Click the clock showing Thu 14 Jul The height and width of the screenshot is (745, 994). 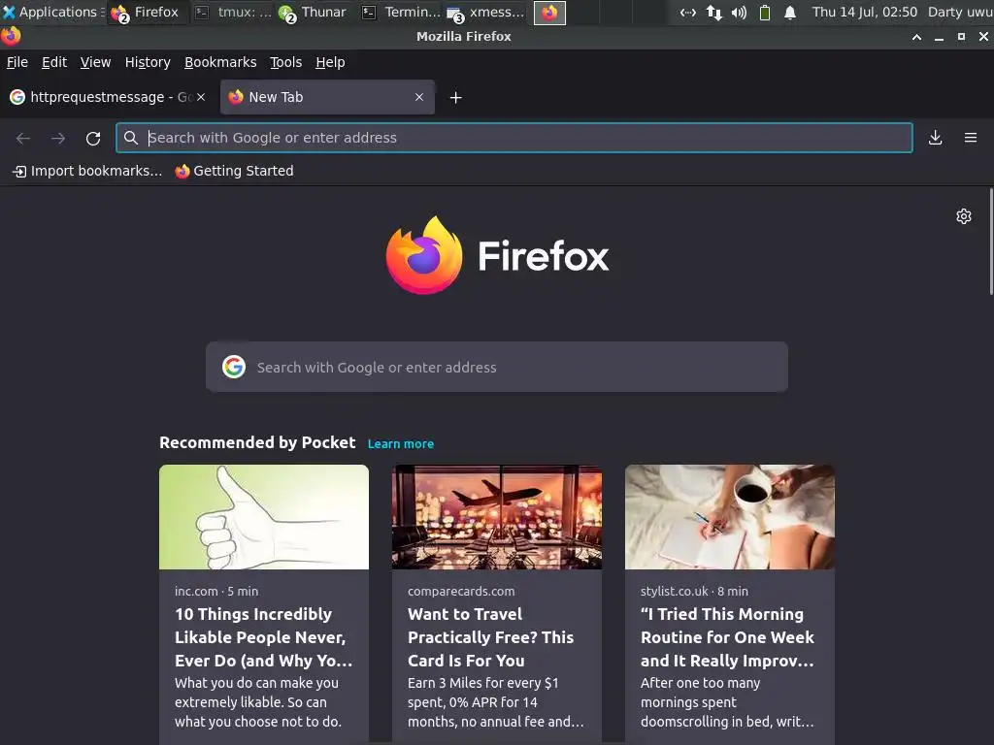[865, 12]
